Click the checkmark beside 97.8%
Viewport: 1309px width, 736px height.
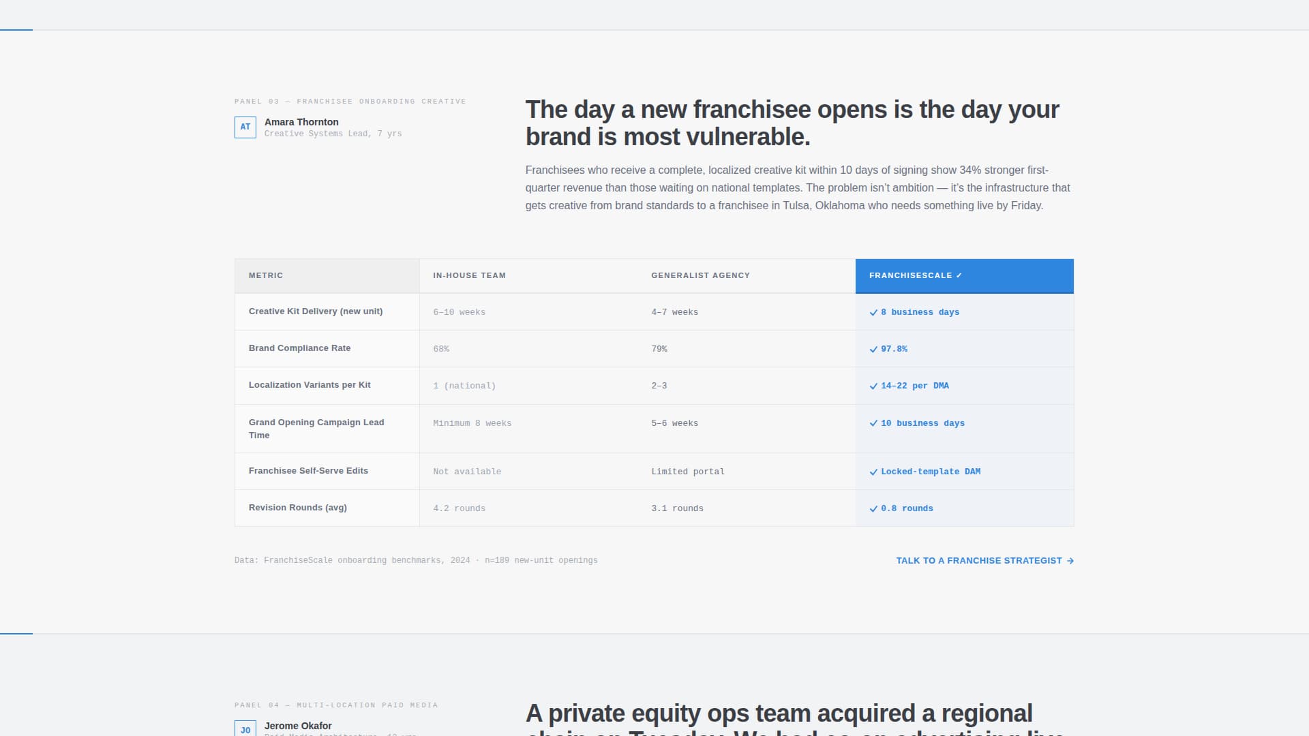(873, 349)
